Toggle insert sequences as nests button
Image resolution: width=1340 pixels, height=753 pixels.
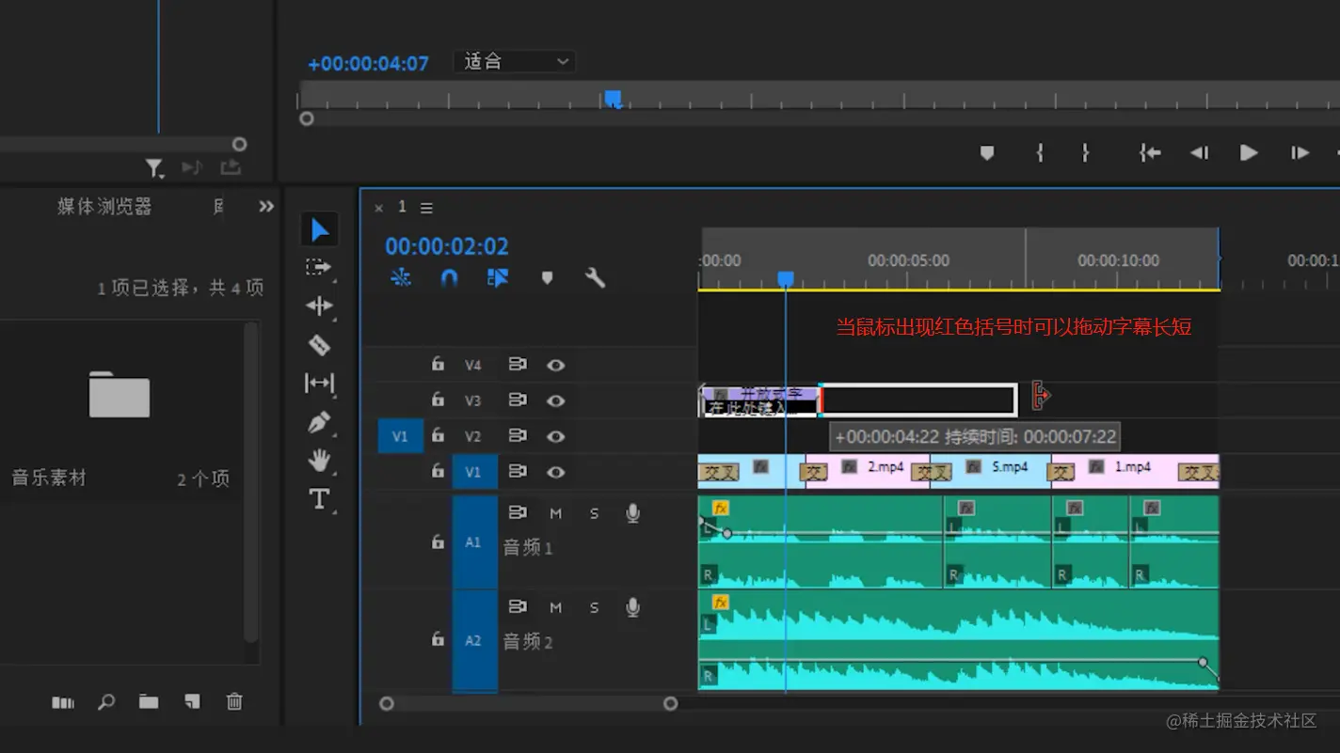point(401,277)
